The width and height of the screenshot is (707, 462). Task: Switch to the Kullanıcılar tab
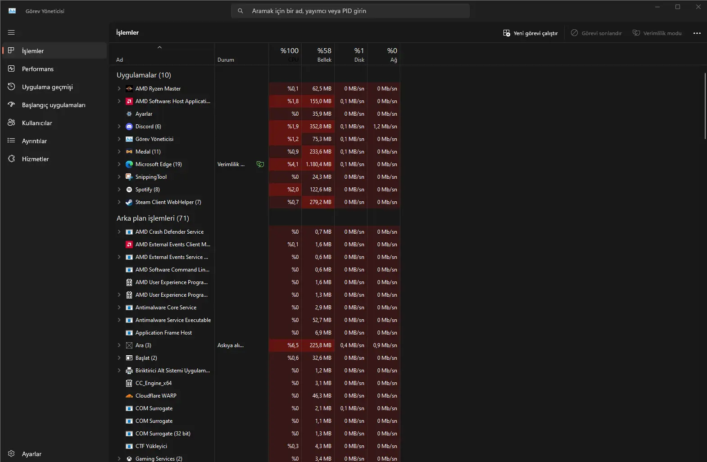[x=54, y=123]
